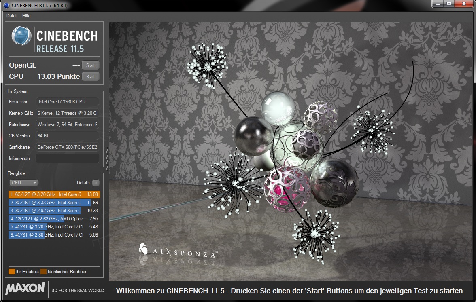Click the Cinebench title bar app icon
The height and width of the screenshot is (302, 476).
pos(6,6)
